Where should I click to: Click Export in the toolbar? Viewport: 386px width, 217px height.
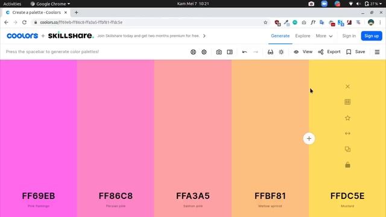pyautogui.click(x=329, y=52)
